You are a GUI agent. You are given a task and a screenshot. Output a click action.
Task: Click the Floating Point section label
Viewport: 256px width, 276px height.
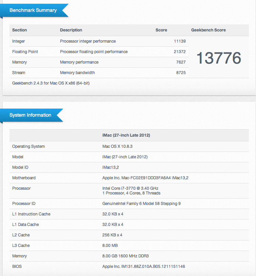(25, 52)
